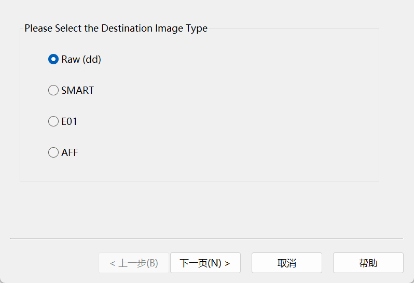Click the '<' arrow on 上一步(B)
The width and height of the screenshot is (414, 283).
tap(113, 263)
